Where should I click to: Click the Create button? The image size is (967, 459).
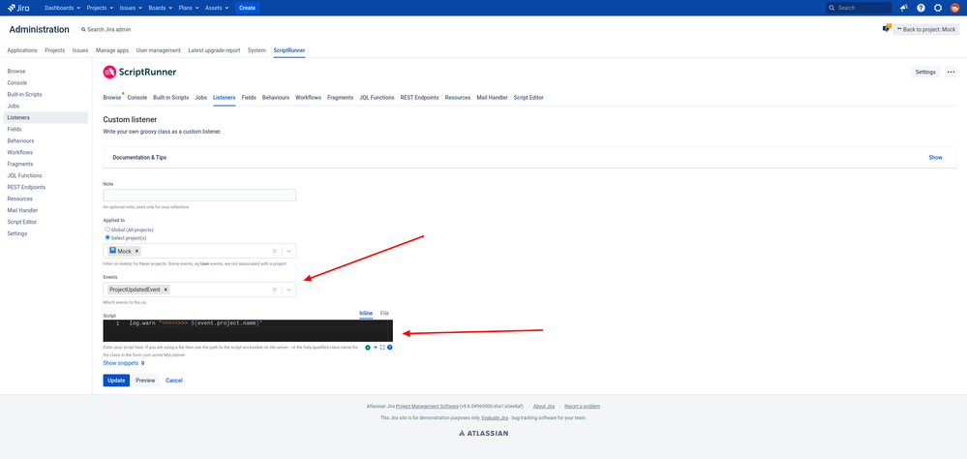point(247,8)
